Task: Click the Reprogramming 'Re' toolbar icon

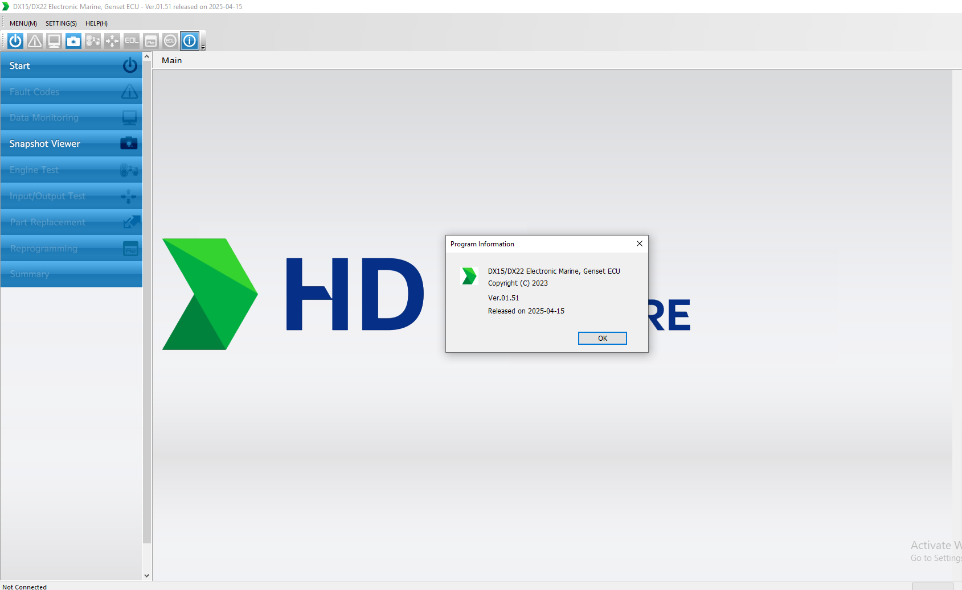Action: [151, 41]
